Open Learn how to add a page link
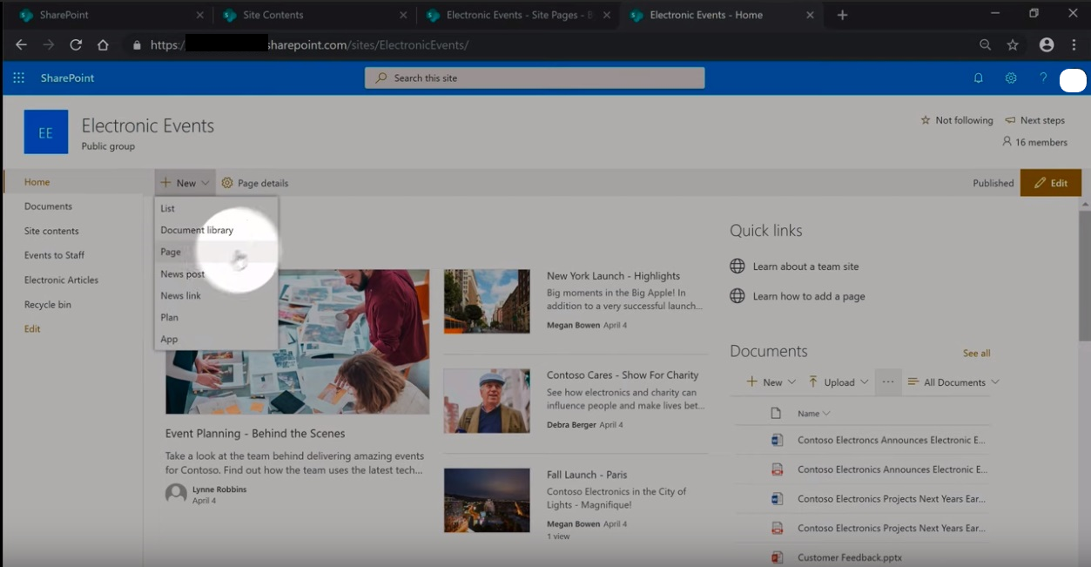 809,296
